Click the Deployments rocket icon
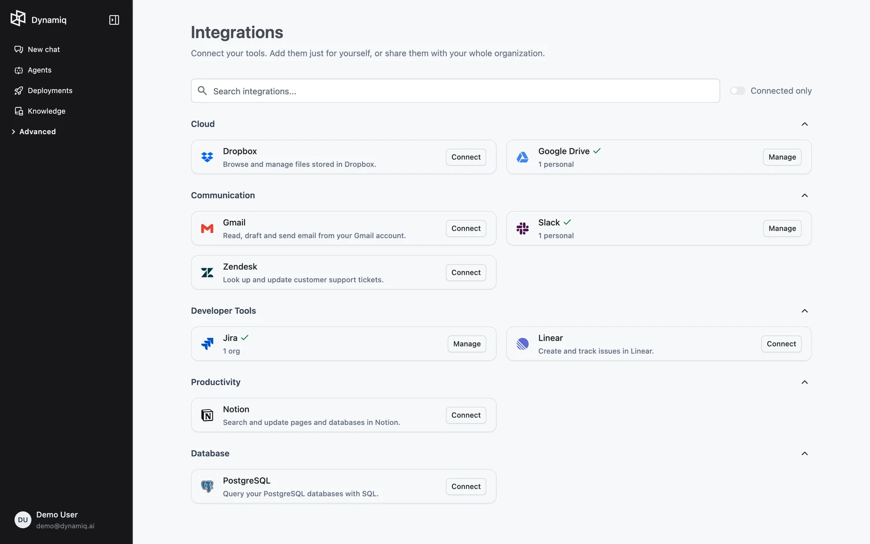This screenshot has width=870, height=544. click(18, 91)
